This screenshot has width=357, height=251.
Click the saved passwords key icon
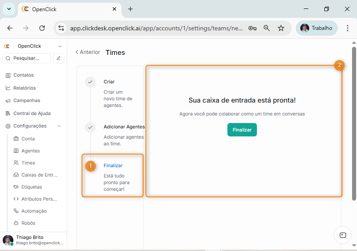[252, 28]
